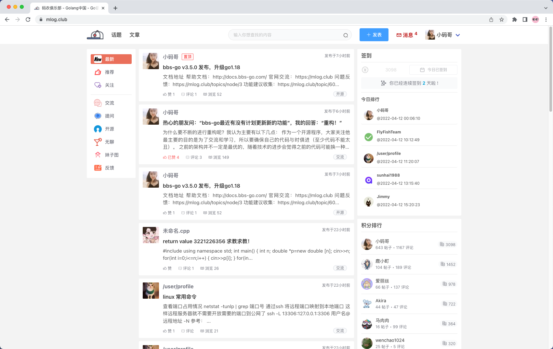Open Chrome's three-dot menu
553x349 pixels.
coord(546,19)
